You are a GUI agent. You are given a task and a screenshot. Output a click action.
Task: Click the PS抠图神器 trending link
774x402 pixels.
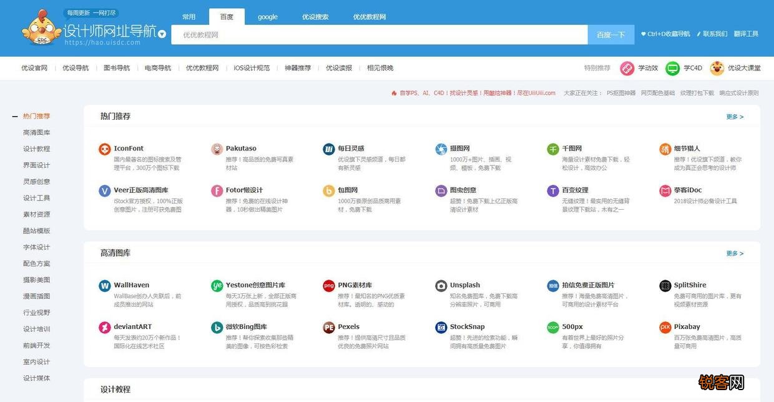[622, 93]
